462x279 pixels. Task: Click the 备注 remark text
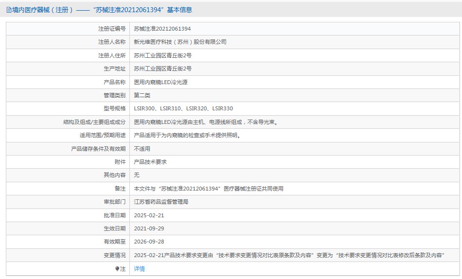tap(209, 189)
